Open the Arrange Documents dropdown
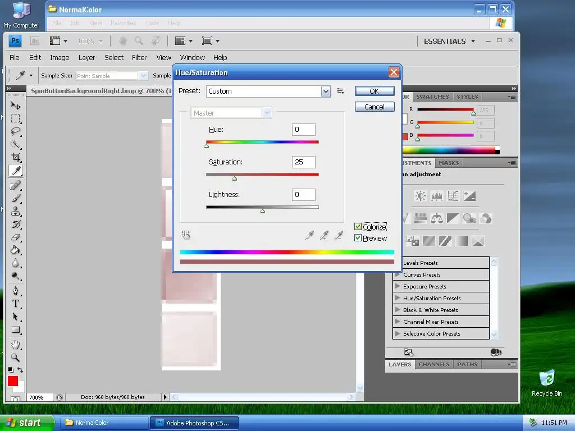The width and height of the screenshot is (575, 431). click(x=184, y=41)
